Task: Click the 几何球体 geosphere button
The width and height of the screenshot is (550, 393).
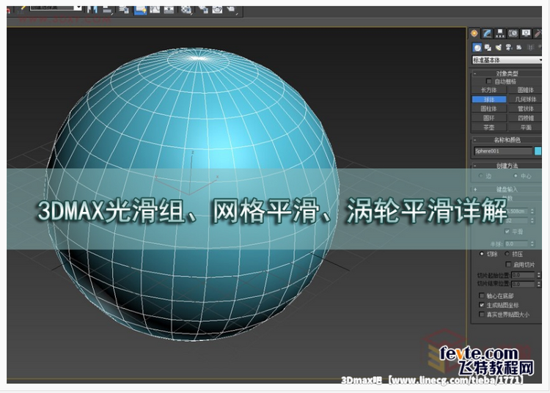Action: [525, 100]
